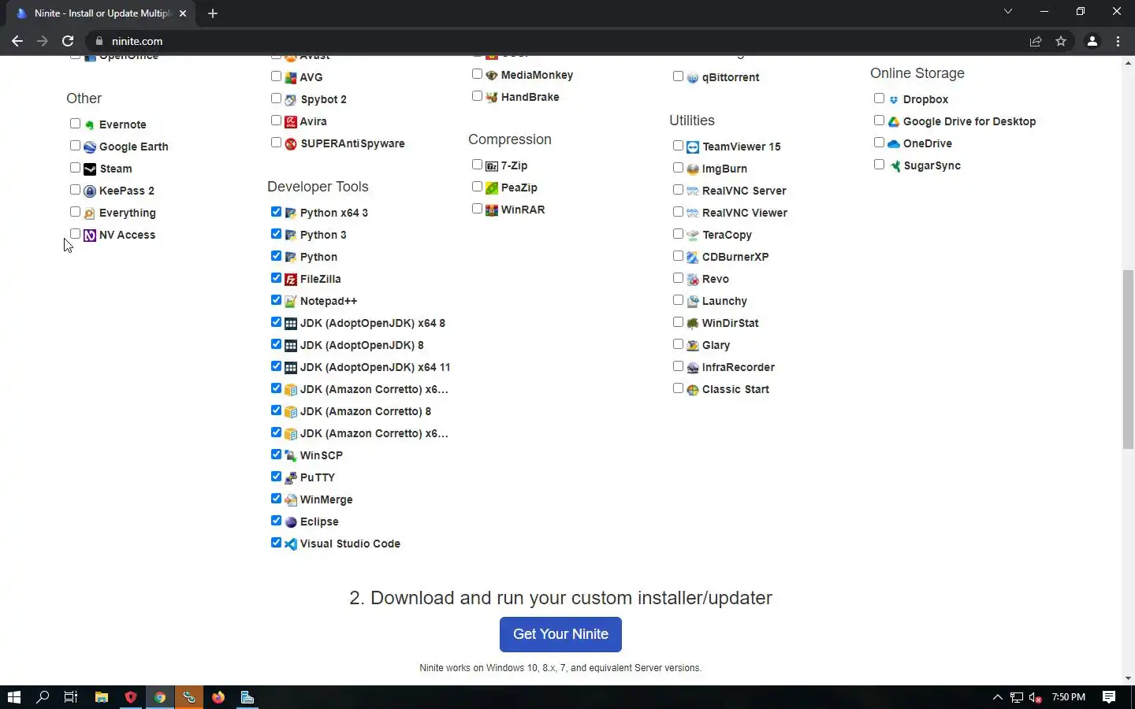This screenshot has width=1135, height=709.
Task: Click the NV Access icon
Action: click(90, 235)
